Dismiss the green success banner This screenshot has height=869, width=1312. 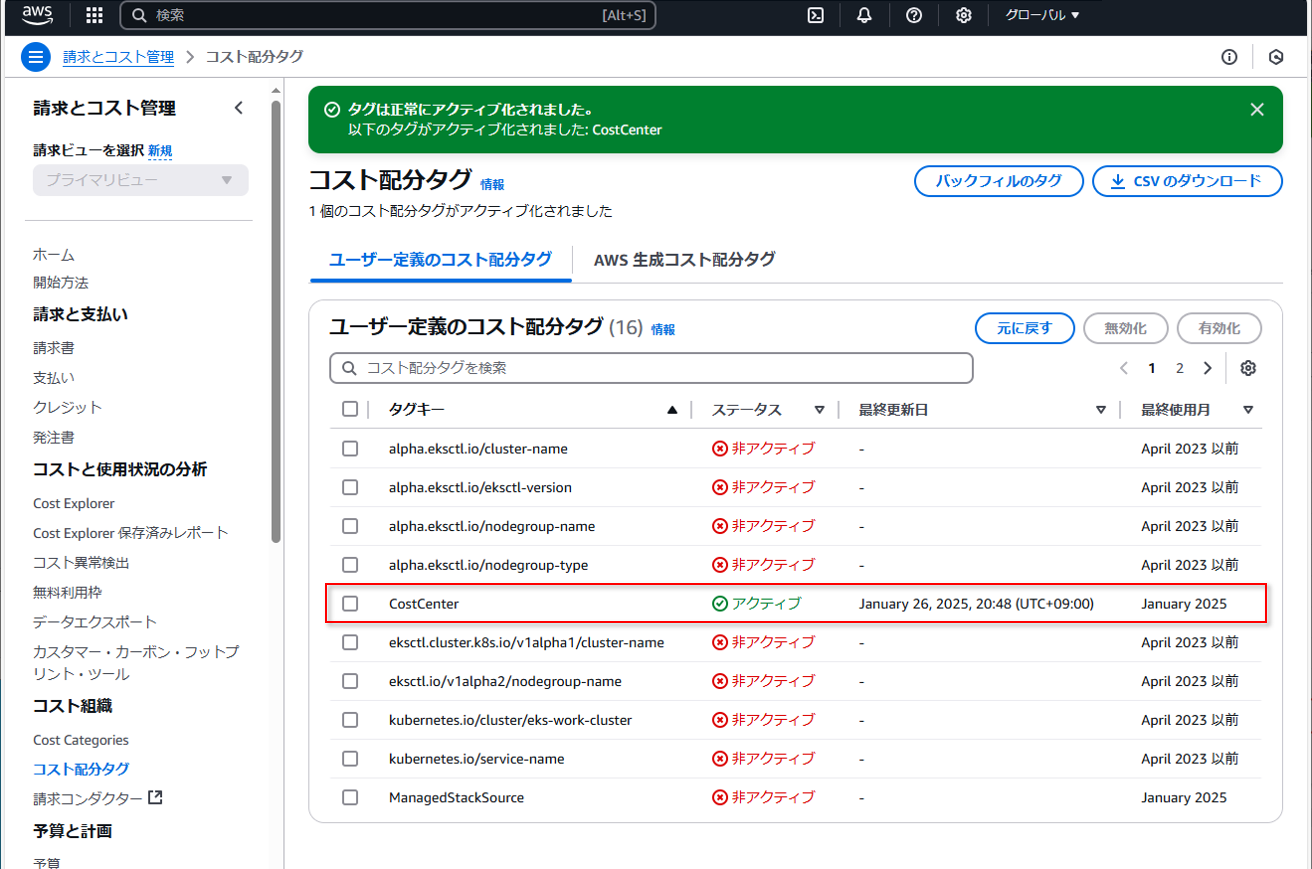pos(1256,109)
